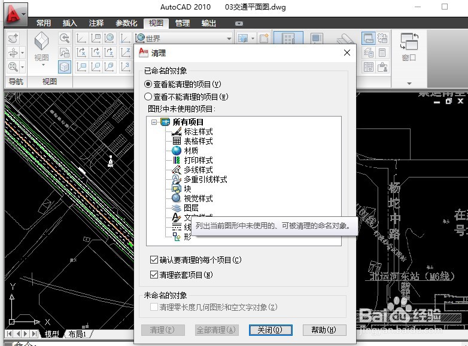This screenshot has width=468, height=346.
Task: Jump to first layout tab arrow
Action: point(9,334)
